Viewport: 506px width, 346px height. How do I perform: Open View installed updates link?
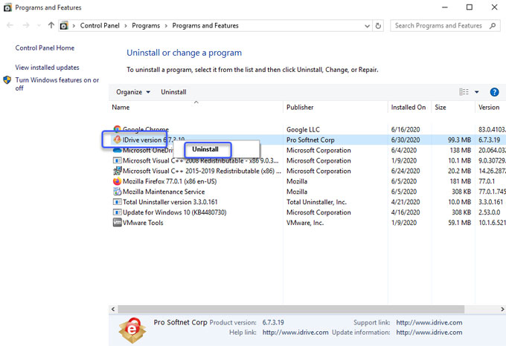click(x=47, y=68)
